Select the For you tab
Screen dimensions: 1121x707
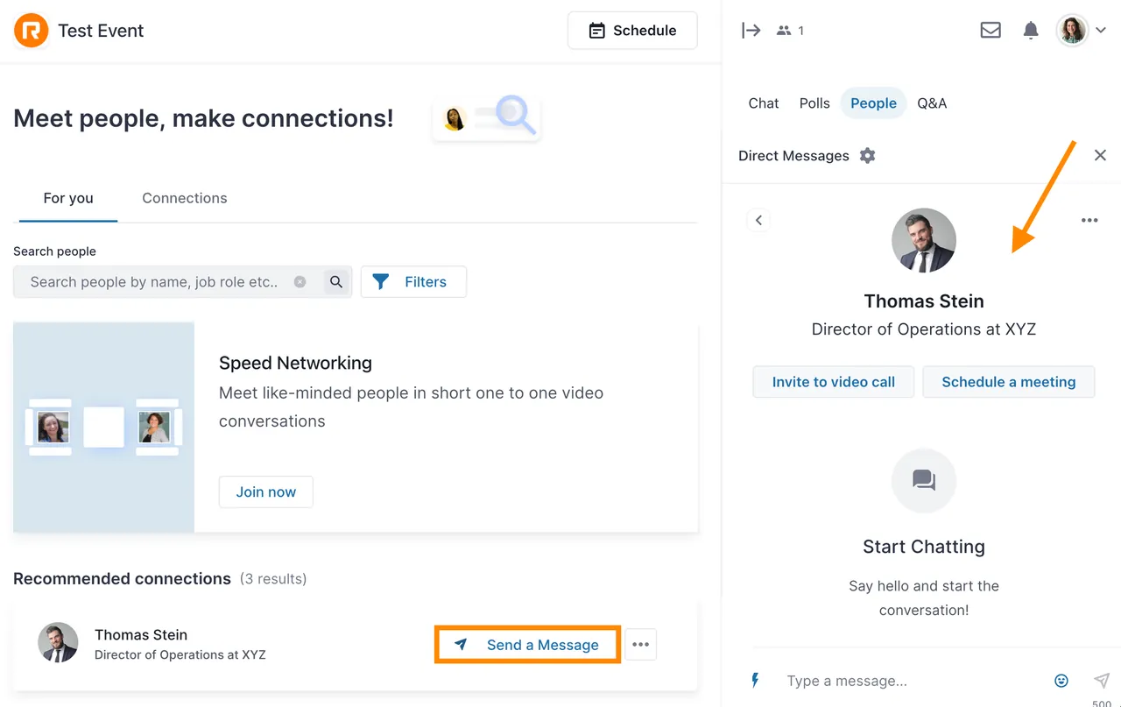[x=68, y=198]
